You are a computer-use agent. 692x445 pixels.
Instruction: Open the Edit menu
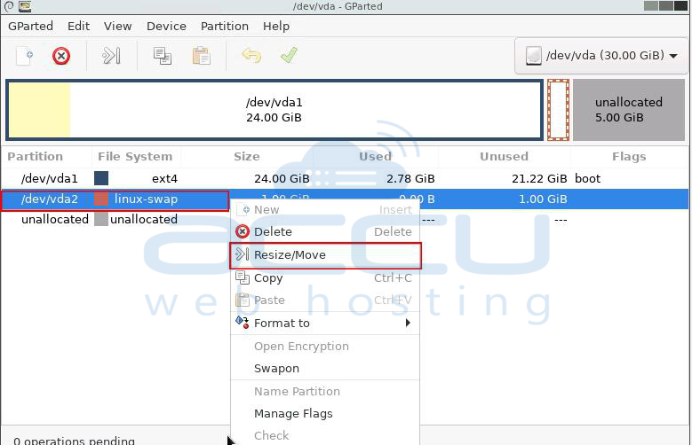(78, 26)
